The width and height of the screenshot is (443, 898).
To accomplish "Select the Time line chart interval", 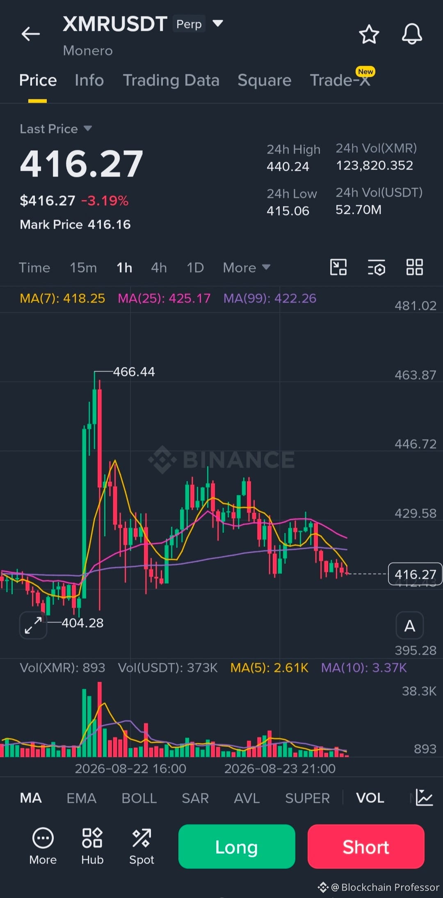I will click(34, 268).
